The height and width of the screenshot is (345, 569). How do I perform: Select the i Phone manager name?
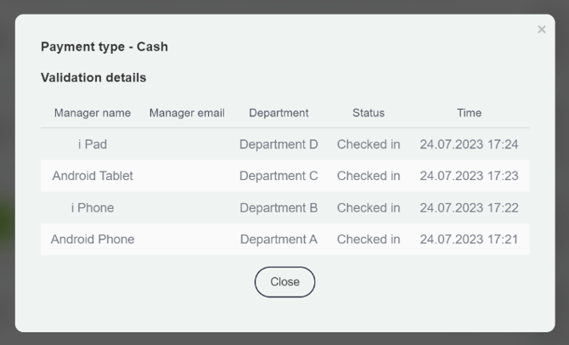pos(93,207)
